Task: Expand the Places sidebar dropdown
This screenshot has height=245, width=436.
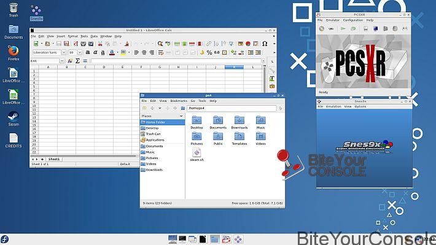Action: [181, 116]
